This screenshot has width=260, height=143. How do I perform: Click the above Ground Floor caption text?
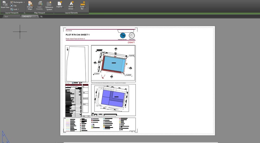coord(104,117)
